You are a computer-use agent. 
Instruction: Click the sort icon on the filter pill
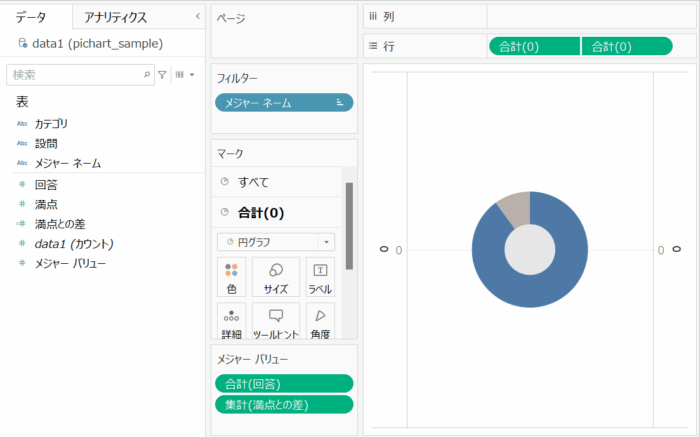pos(340,103)
